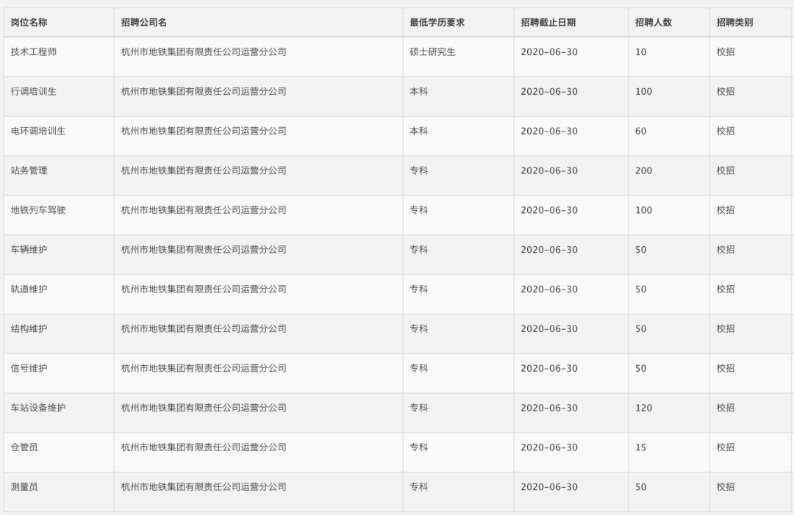The height and width of the screenshot is (515, 794).
Task: Open the 技术工程师 job posting
Action: pyautogui.click(x=34, y=52)
